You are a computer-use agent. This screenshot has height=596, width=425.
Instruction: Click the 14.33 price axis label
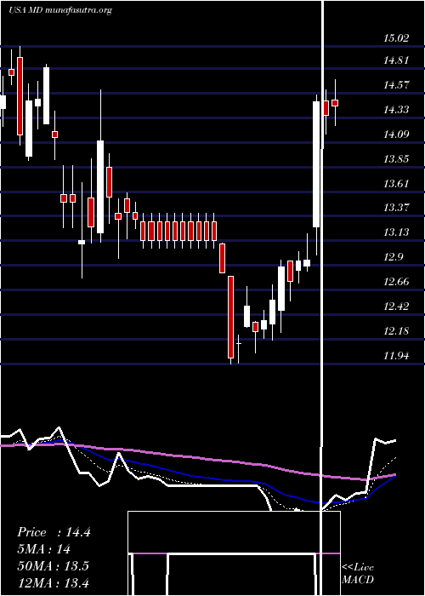click(x=397, y=110)
